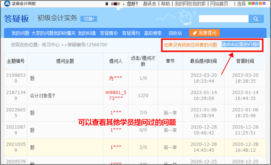Go to 大家的问题 tab
The height and width of the screenshot is (165, 271).
[43, 33]
